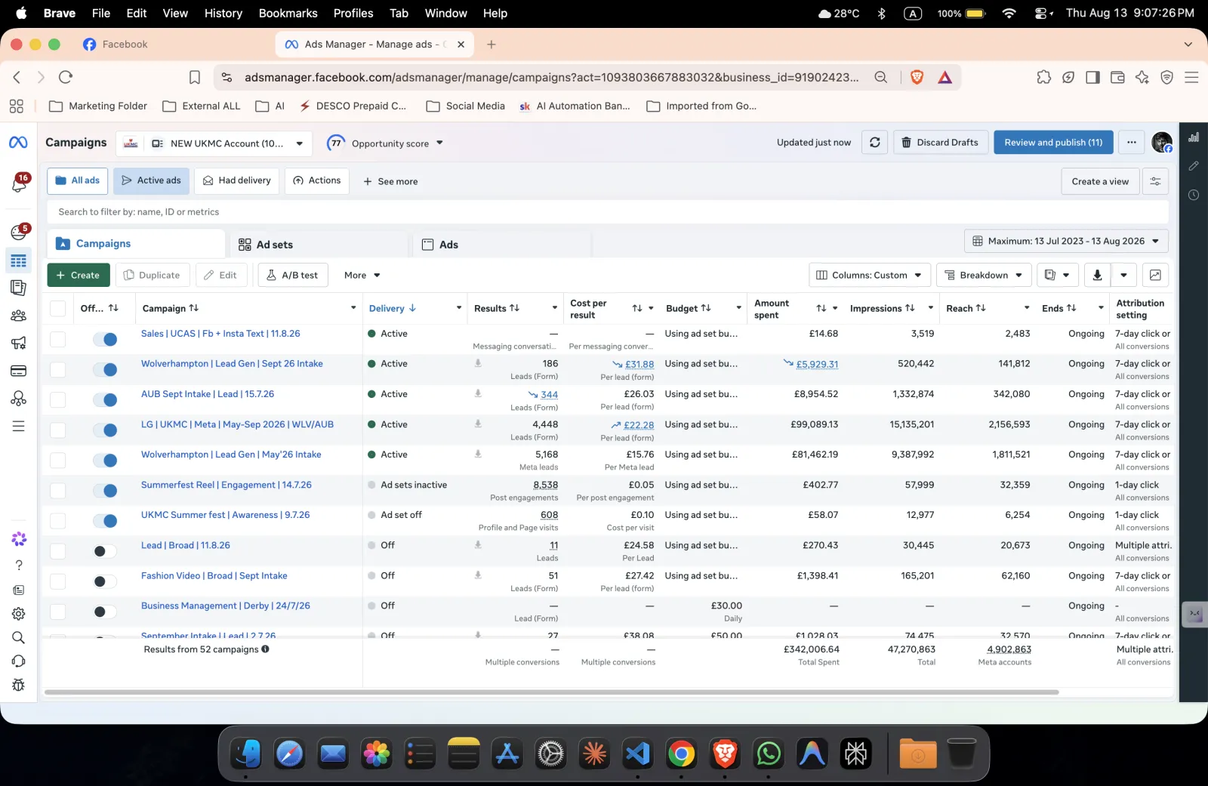Viewport: 1208px width, 786px height.
Task: Click Brave Shields lion icon in address bar
Action: coord(917,77)
